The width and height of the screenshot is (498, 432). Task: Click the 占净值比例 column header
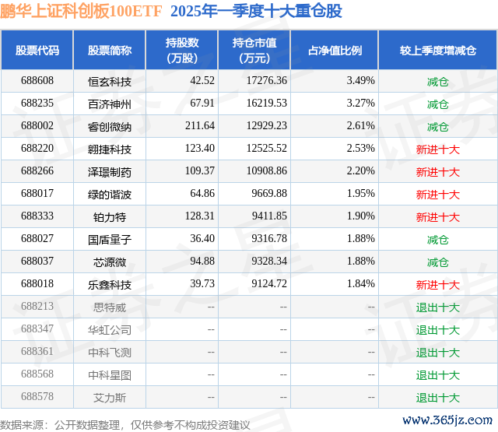[335, 51]
